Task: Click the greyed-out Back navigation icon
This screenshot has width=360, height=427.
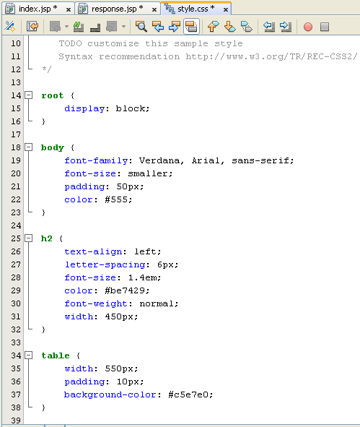Action: pos(56,27)
